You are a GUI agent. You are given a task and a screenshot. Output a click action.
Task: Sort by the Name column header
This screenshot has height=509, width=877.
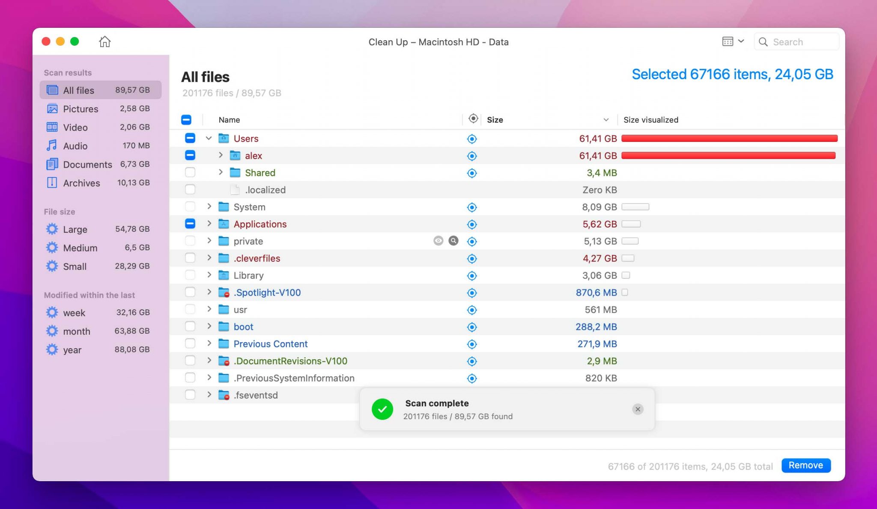pyautogui.click(x=229, y=120)
